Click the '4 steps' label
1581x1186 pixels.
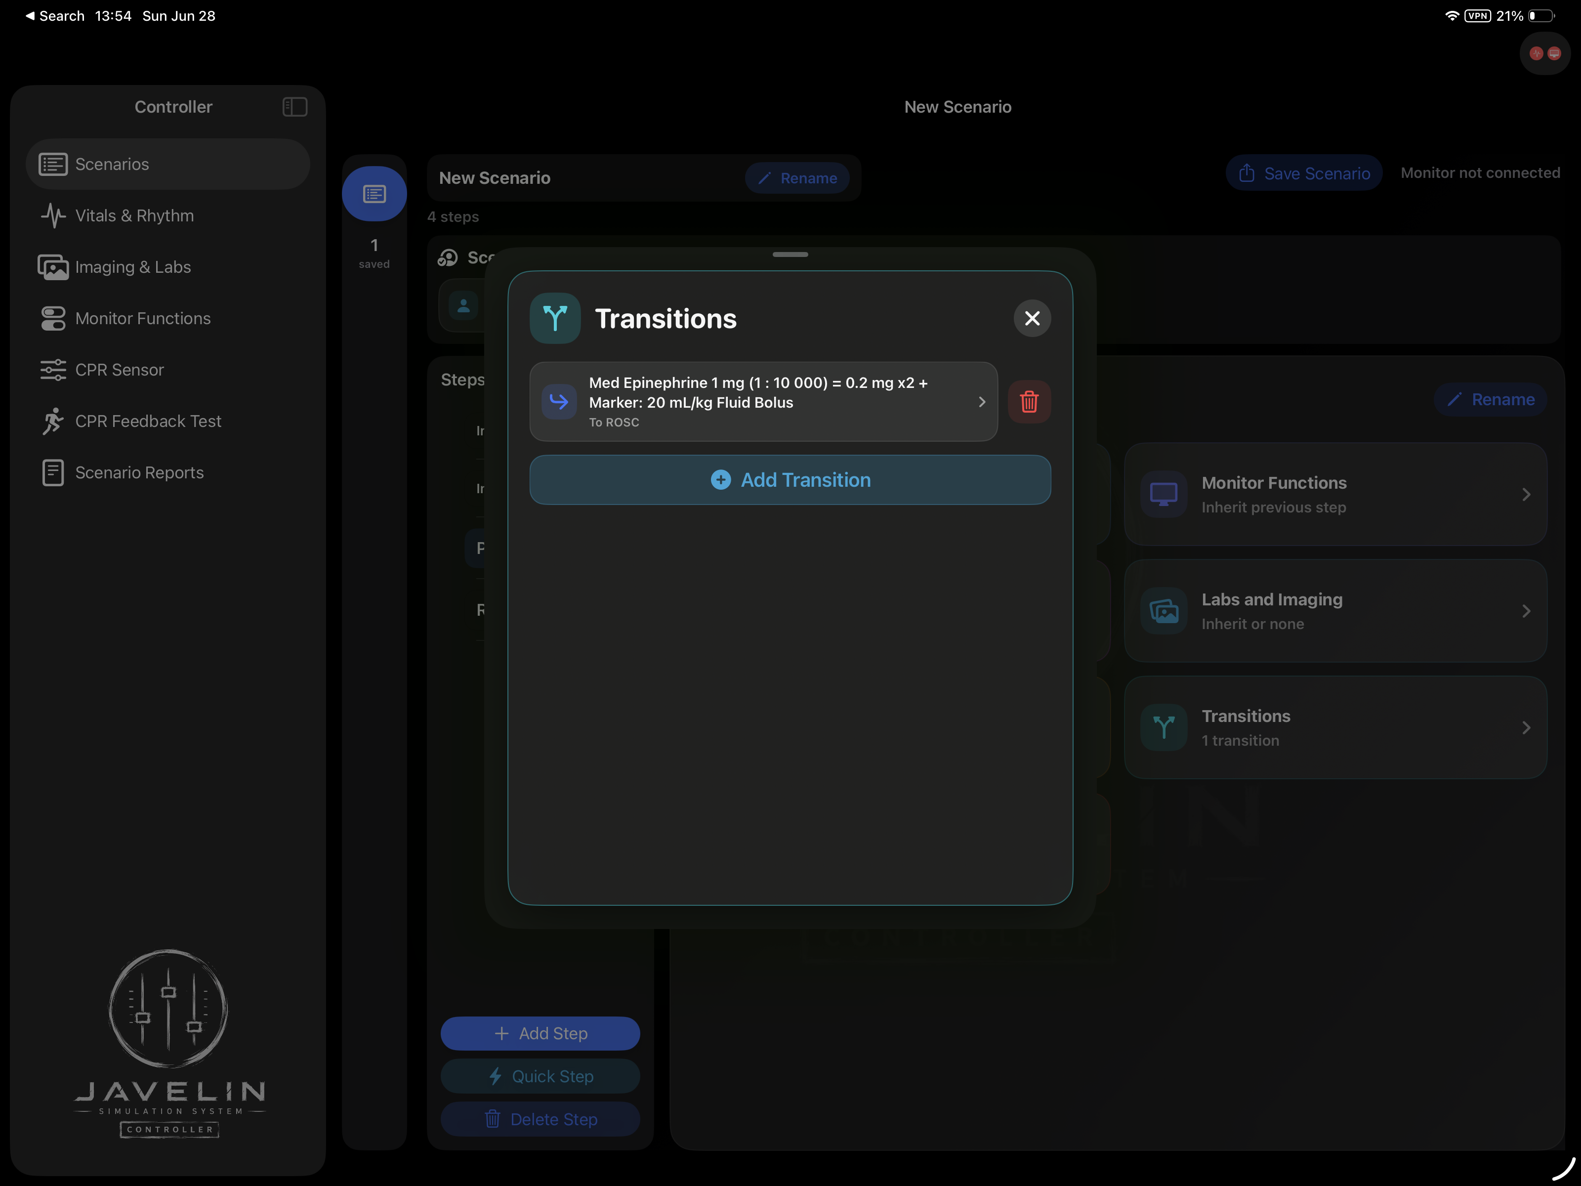(x=453, y=216)
